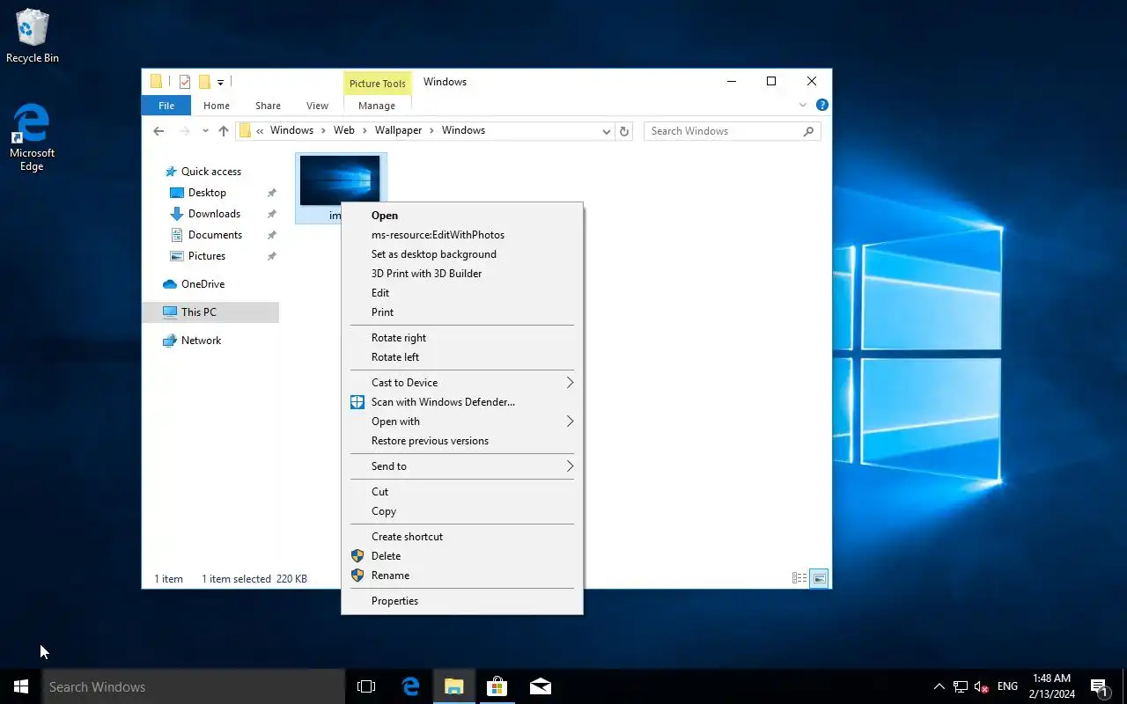
Task: Expand Send to submenu
Action: click(462, 466)
